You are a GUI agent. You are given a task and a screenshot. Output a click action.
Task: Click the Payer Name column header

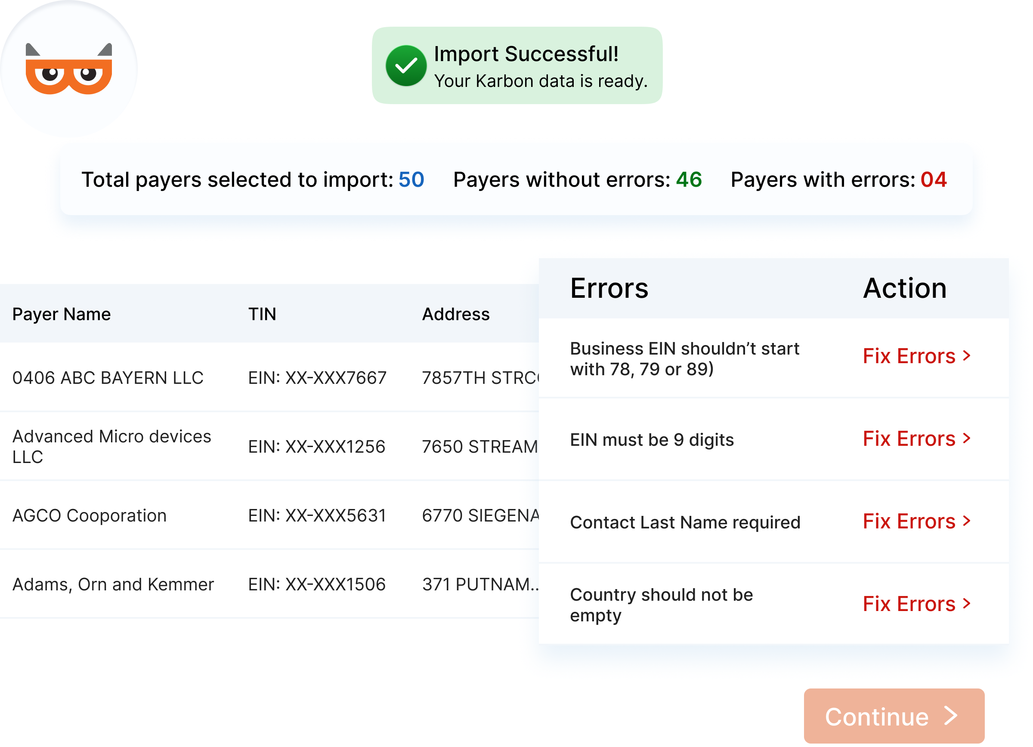click(x=62, y=314)
